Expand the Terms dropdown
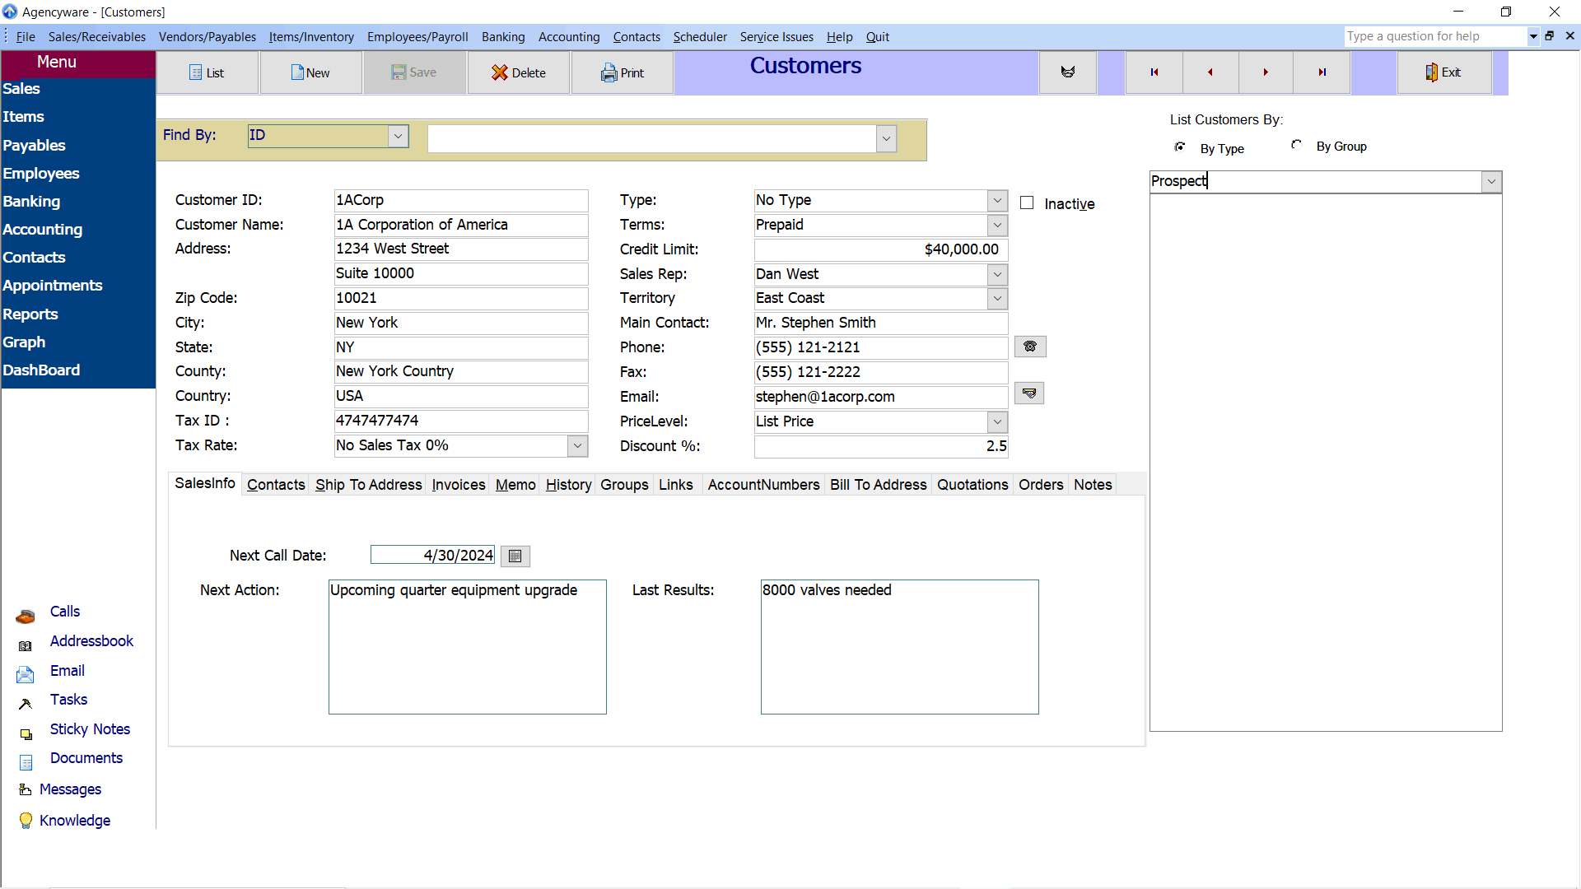The width and height of the screenshot is (1581, 889). pyautogui.click(x=997, y=225)
